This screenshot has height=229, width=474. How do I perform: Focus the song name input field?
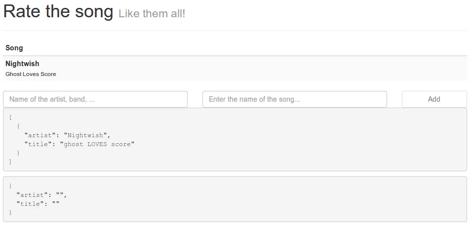(x=295, y=99)
